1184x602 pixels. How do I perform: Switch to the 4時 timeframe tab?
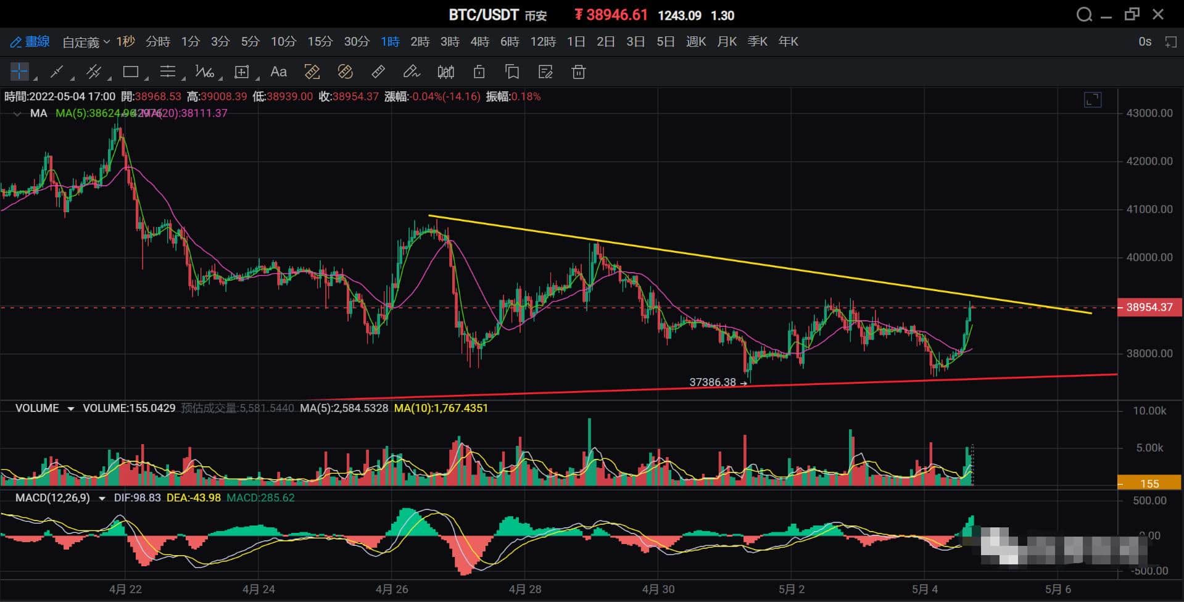(479, 41)
